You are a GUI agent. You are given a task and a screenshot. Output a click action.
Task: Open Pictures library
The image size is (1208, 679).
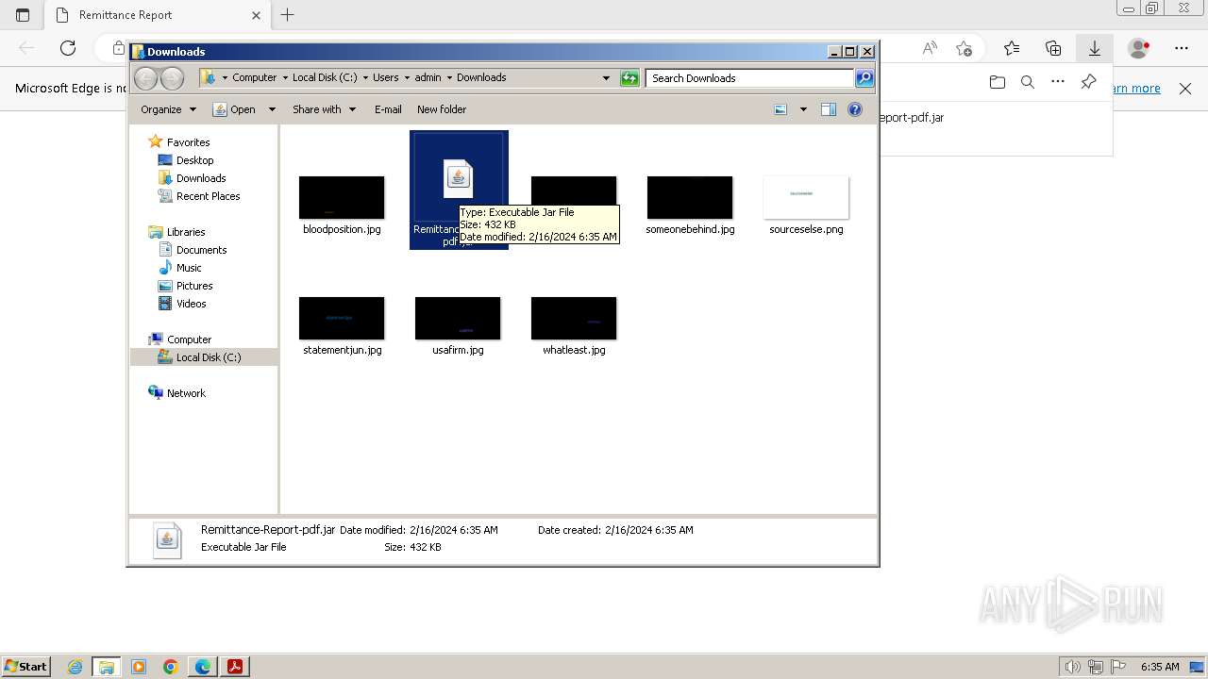(x=194, y=286)
